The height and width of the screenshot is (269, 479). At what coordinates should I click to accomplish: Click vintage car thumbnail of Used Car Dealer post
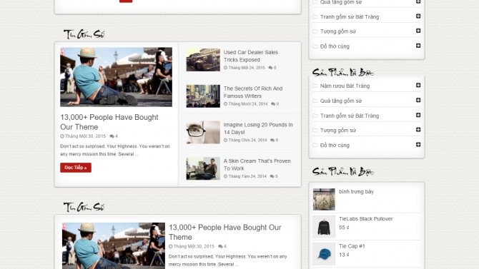203,60
